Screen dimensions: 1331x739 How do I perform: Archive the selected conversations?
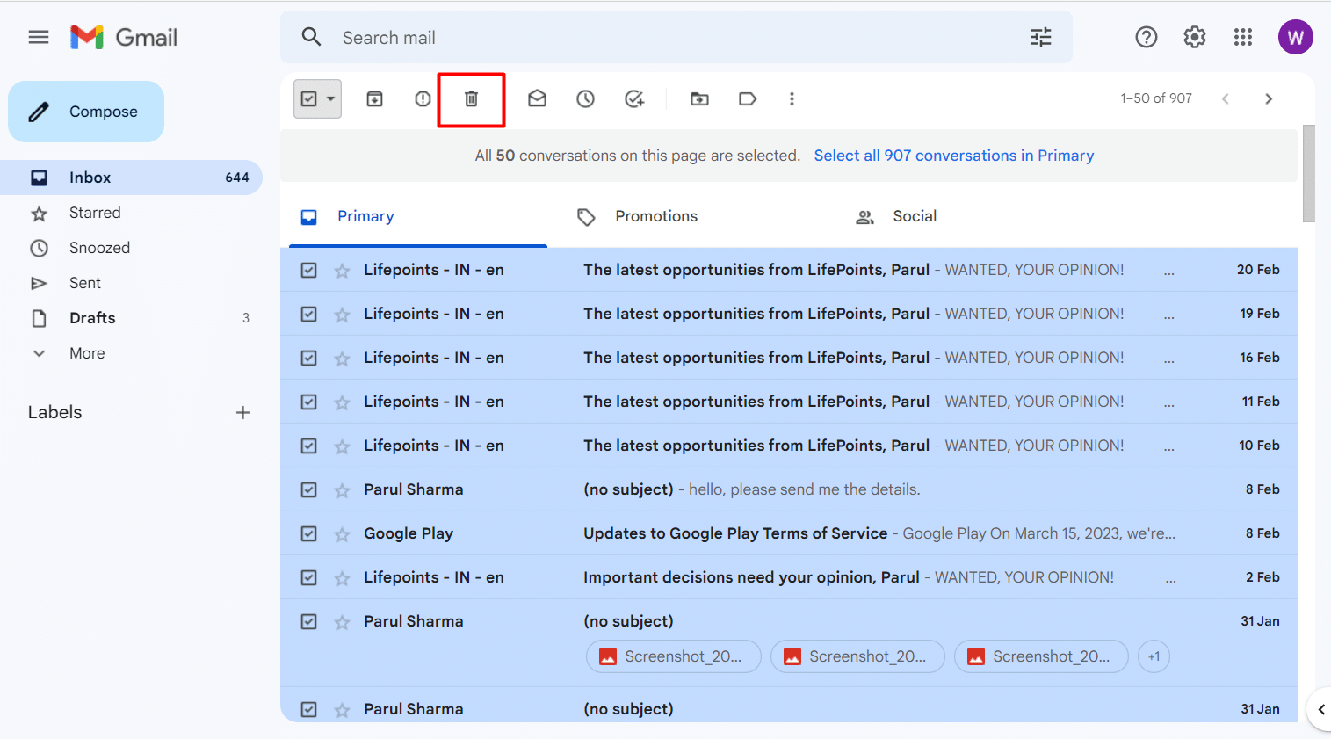[375, 99]
